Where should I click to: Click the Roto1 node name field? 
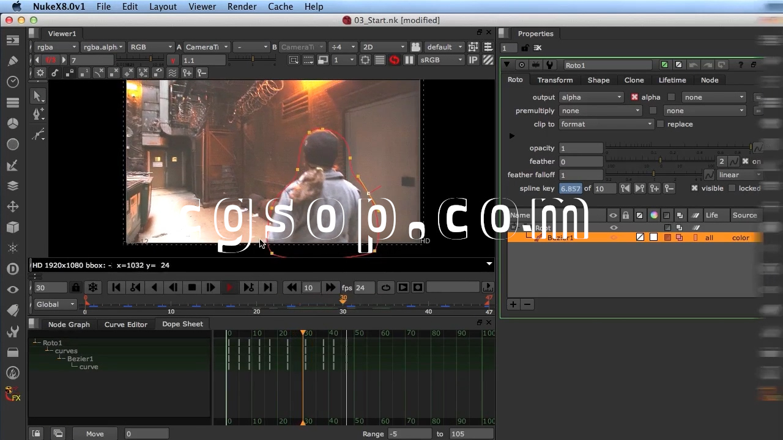609,65
